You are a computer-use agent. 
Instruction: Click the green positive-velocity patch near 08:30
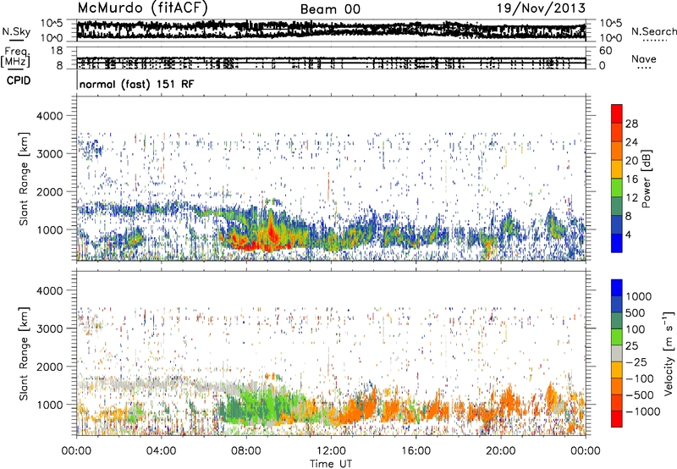259,404
